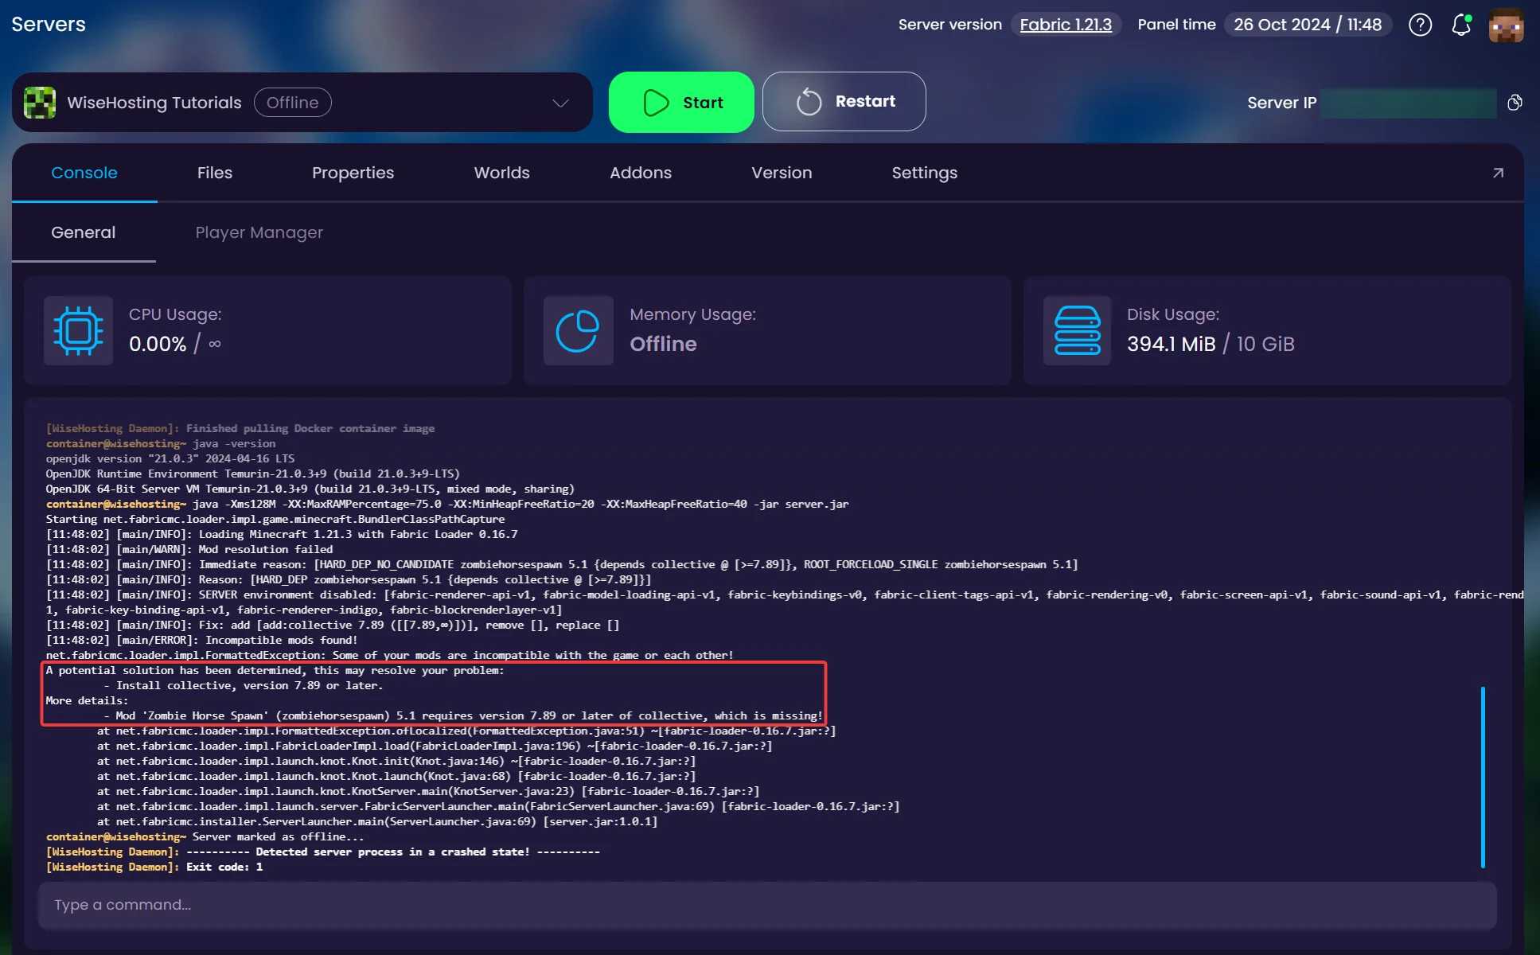Click the 'Memory Usage:' label
The image size is (1540, 955).
click(692, 314)
